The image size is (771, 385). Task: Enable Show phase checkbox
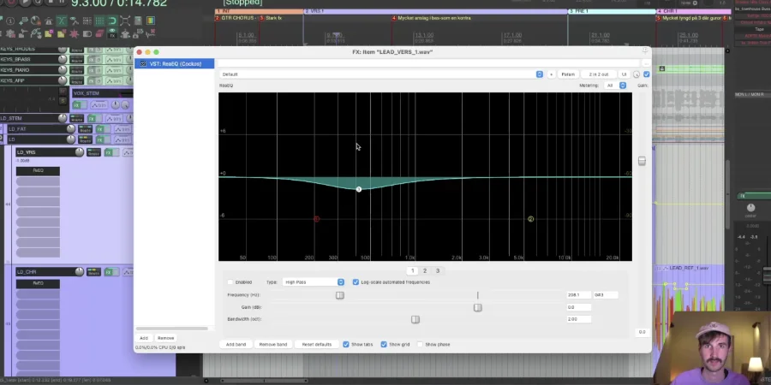(420, 344)
